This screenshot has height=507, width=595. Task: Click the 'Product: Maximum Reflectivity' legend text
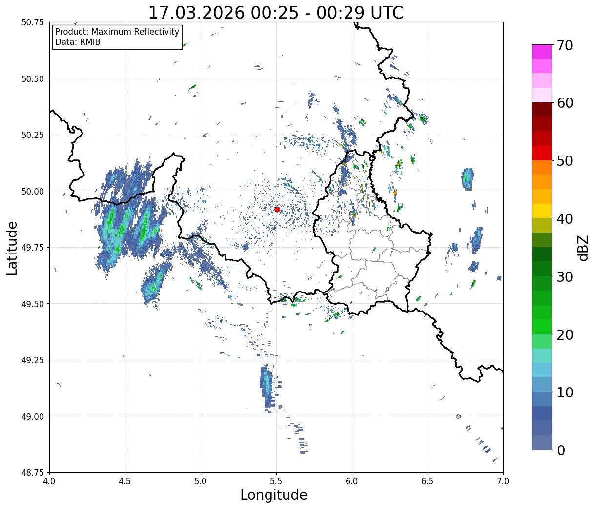(117, 32)
